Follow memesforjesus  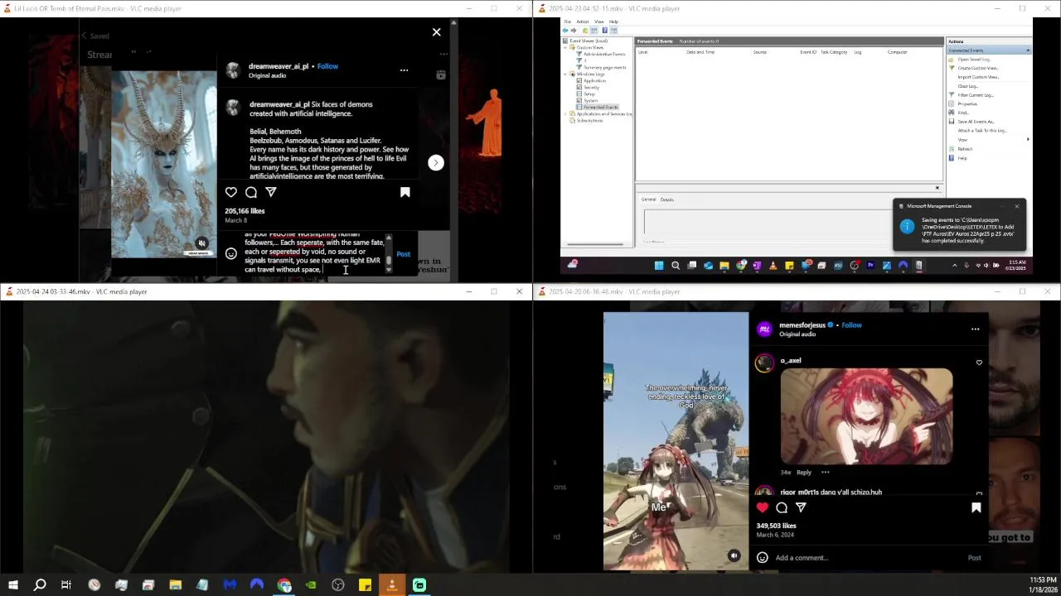(851, 325)
